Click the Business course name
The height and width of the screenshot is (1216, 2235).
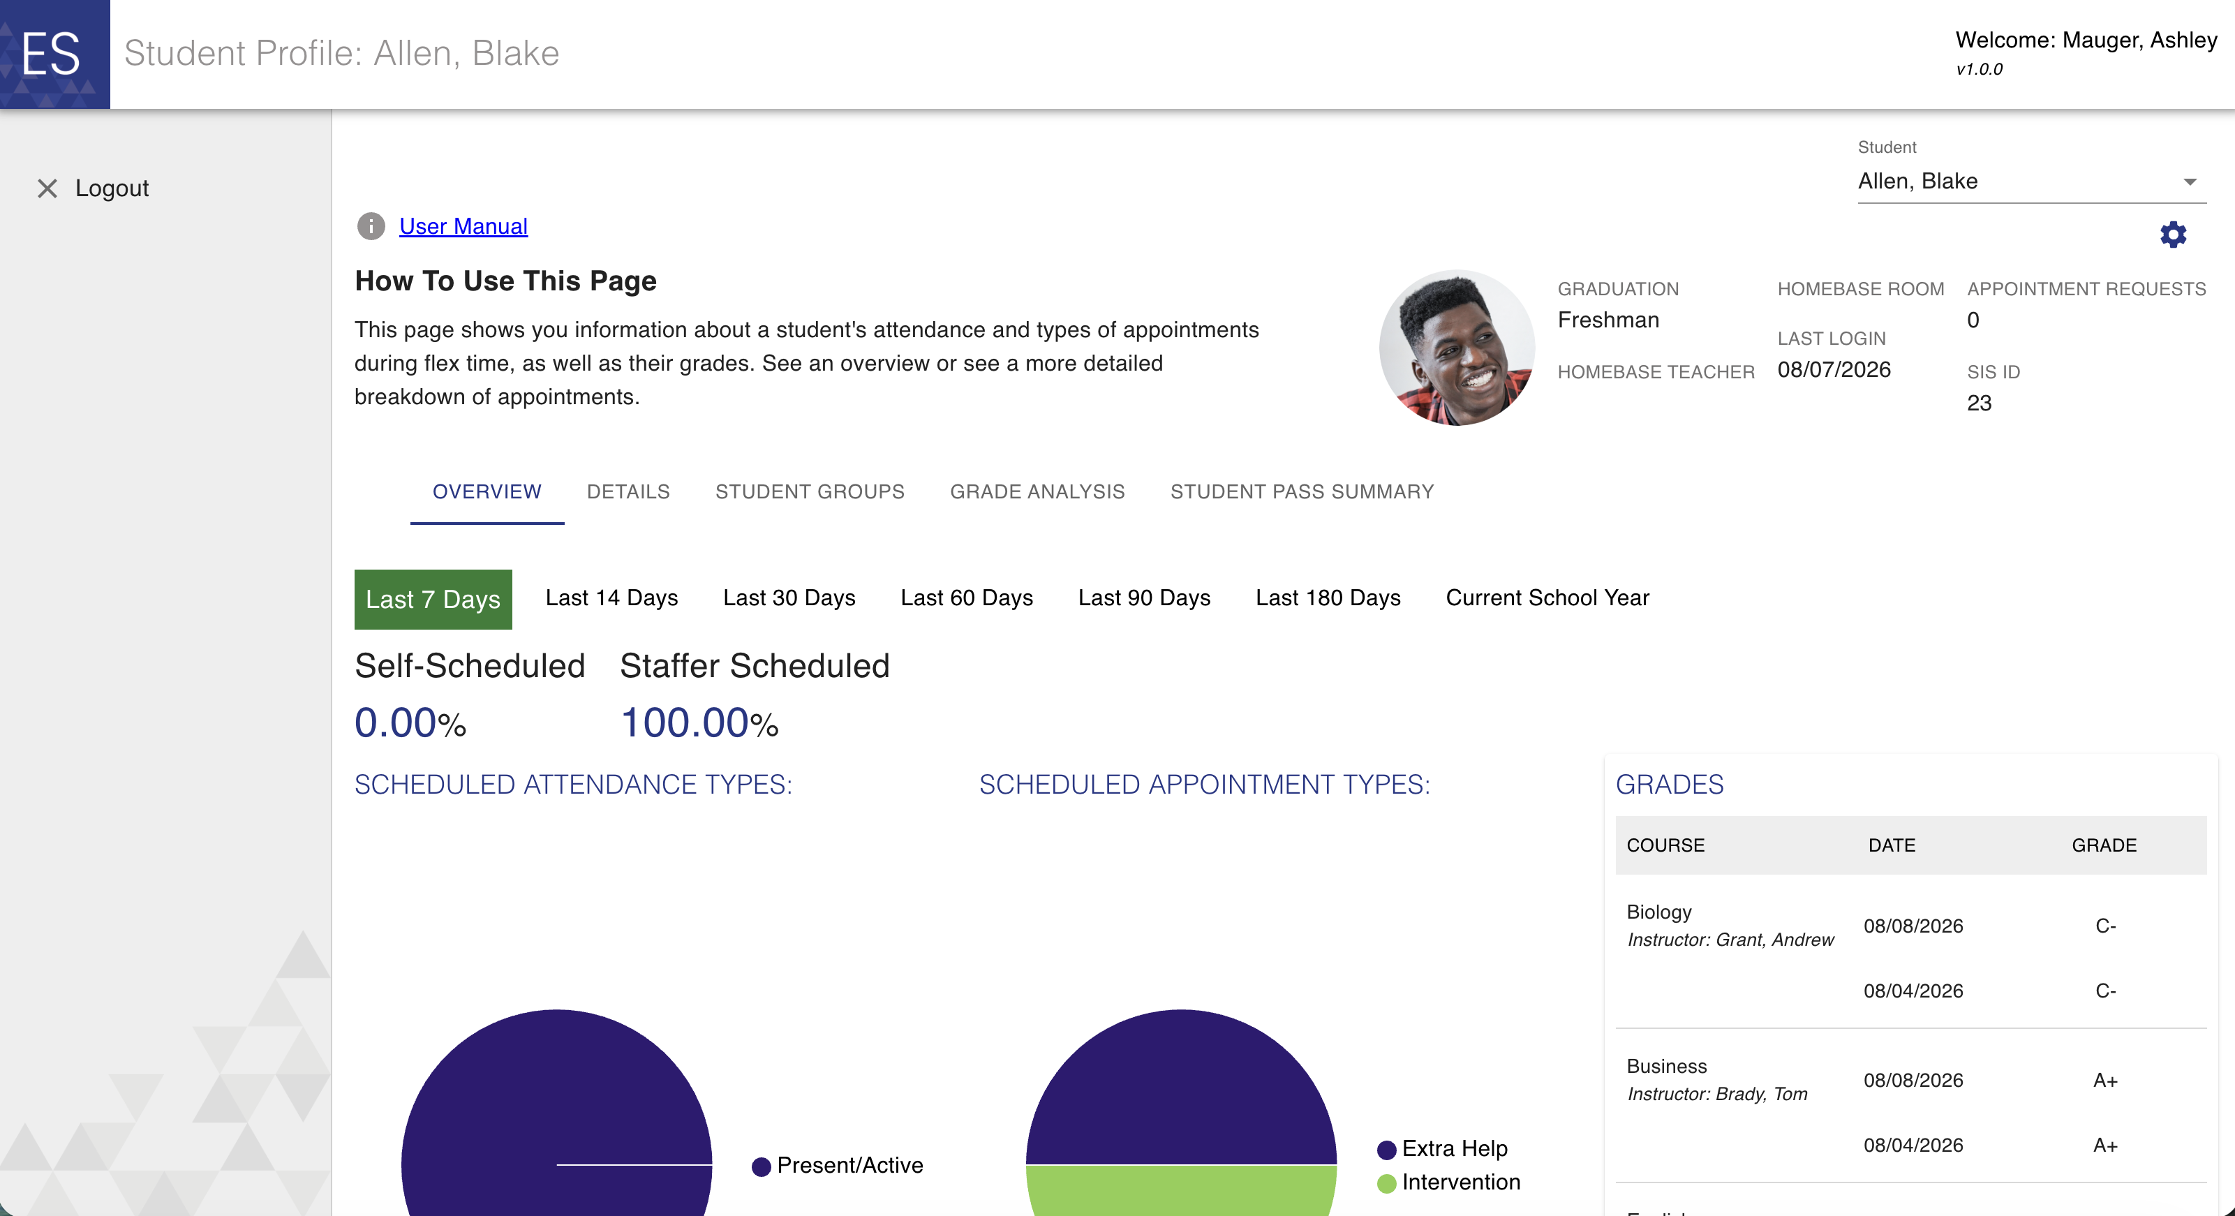[1667, 1067]
